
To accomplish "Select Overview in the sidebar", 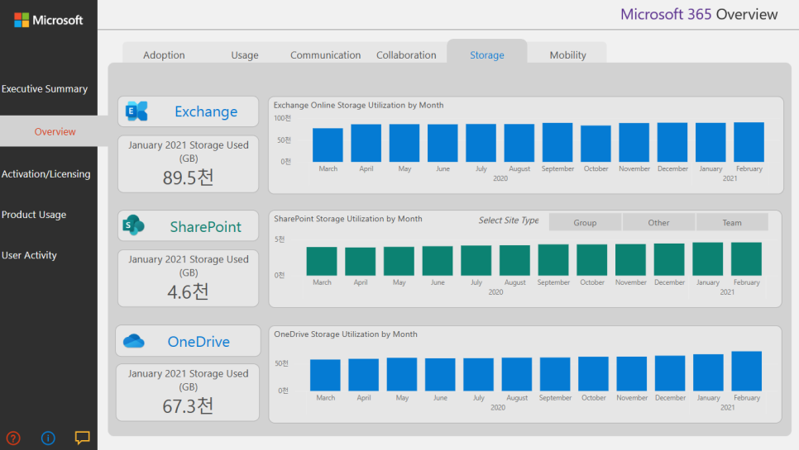I will (55, 131).
